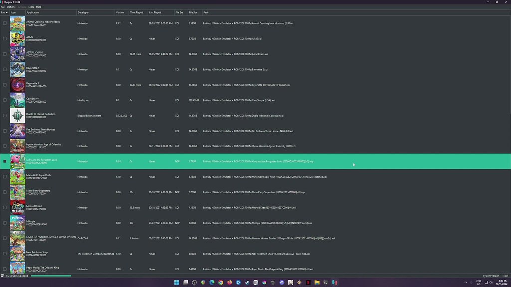Screen dimensions: 511x287
Task: Sort the game list by the Fav column
Action: tap(5, 12)
